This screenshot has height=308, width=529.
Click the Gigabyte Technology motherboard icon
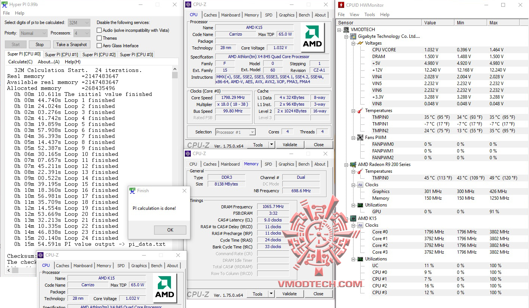[x=353, y=36]
